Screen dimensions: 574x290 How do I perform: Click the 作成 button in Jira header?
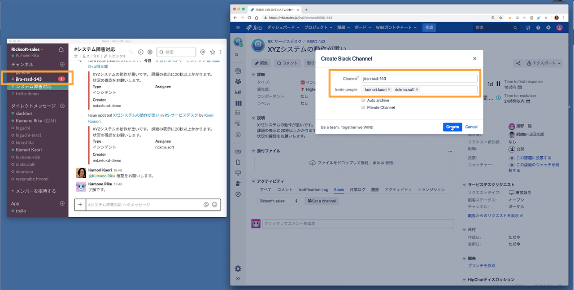pyautogui.click(x=429, y=27)
